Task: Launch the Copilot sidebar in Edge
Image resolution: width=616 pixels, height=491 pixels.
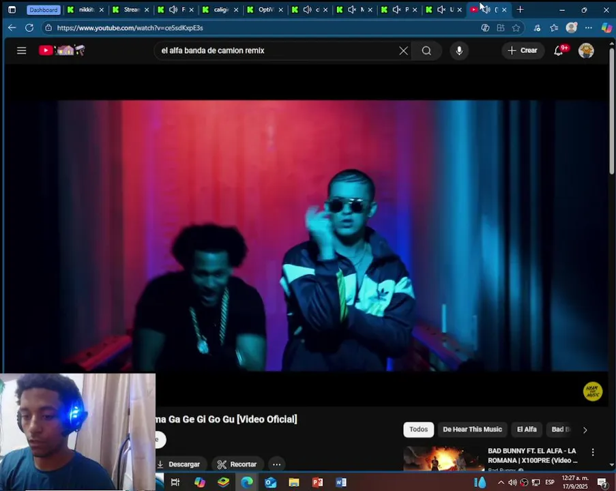Action: (606, 27)
